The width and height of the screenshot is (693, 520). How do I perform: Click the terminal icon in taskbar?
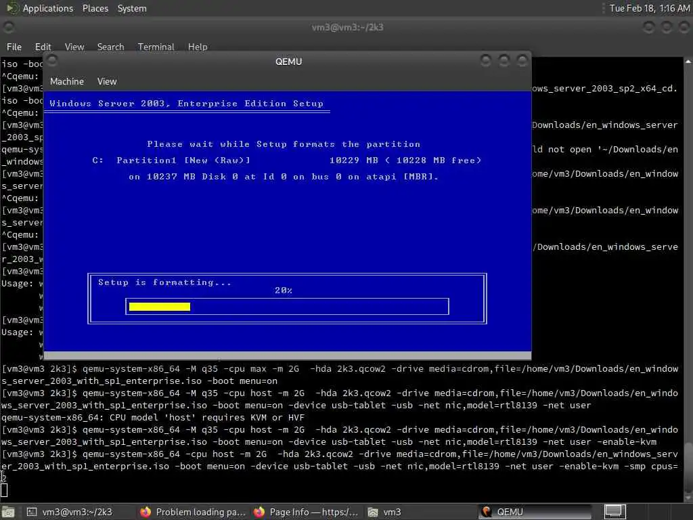[x=32, y=512]
